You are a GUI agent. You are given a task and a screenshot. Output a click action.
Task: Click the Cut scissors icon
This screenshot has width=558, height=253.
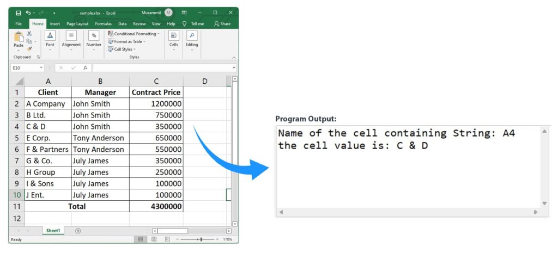click(x=29, y=34)
